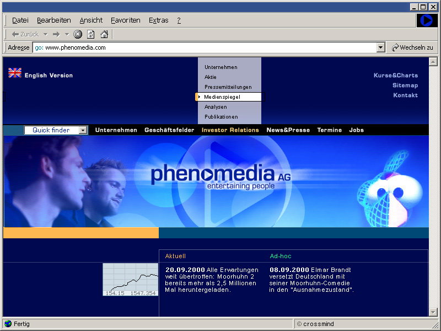
Task: Click the © crossmind status bar text
Action: 315,324
